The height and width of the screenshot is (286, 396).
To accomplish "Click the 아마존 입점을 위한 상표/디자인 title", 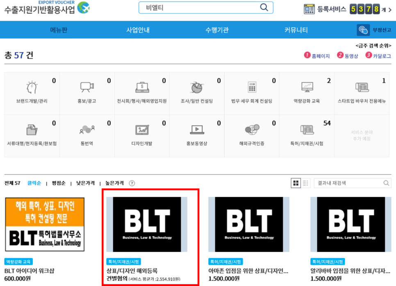I will (x=248, y=271).
